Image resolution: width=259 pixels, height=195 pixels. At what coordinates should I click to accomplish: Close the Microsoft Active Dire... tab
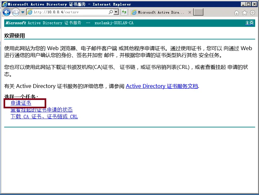[190, 12]
